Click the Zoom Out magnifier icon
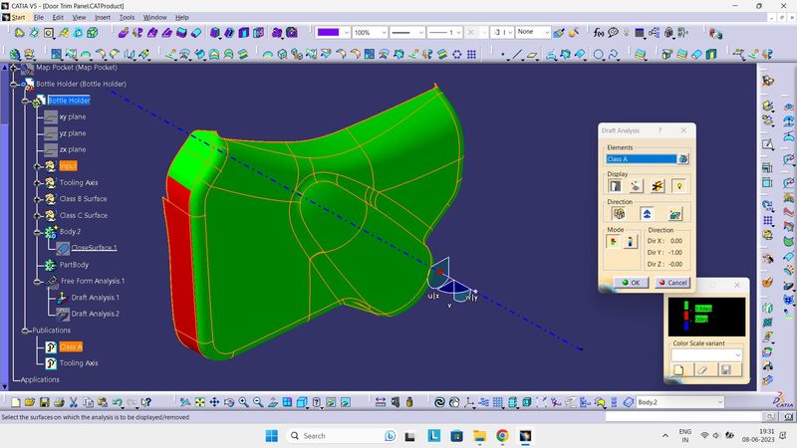Screen dimensions: 797x448 258,402
